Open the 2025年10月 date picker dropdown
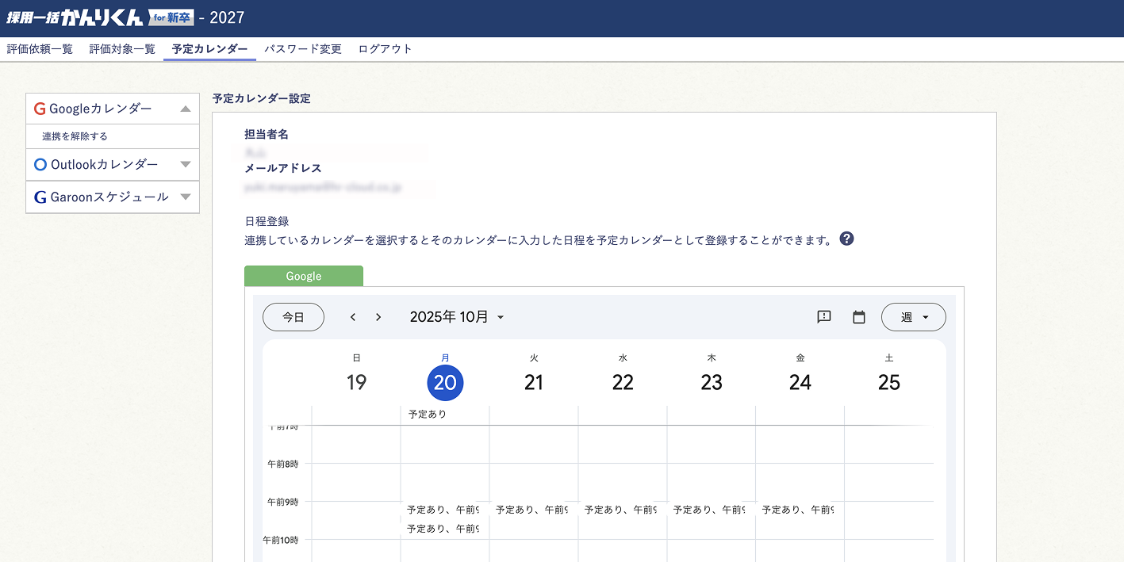This screenshot has height=562, width=1124. [x=458, y=316]
